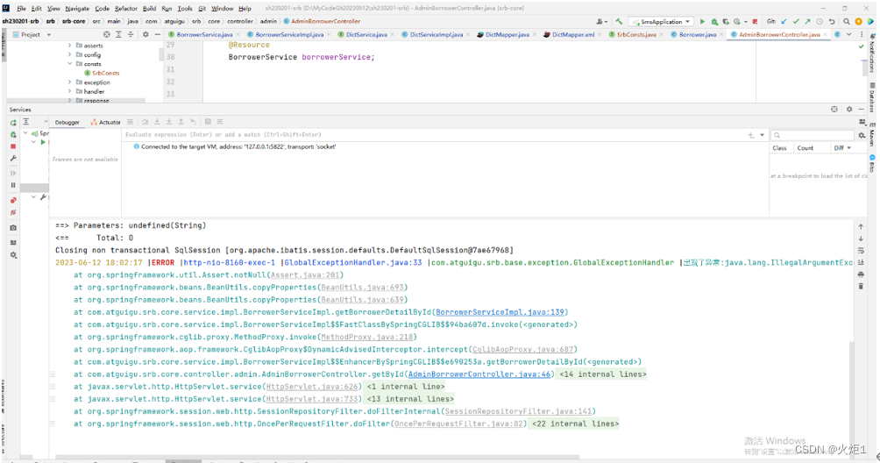Image resolution: width=880 pixels, height=463 pixels.
Task: Open the wrench settings in Services toolbar
Action: 13,159
